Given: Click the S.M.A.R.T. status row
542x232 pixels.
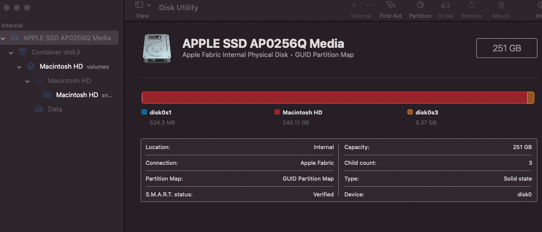Looking at the screenshot, I should 239,194.
